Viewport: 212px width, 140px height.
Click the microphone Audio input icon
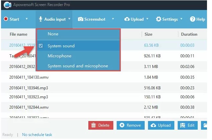pos(41,19)
